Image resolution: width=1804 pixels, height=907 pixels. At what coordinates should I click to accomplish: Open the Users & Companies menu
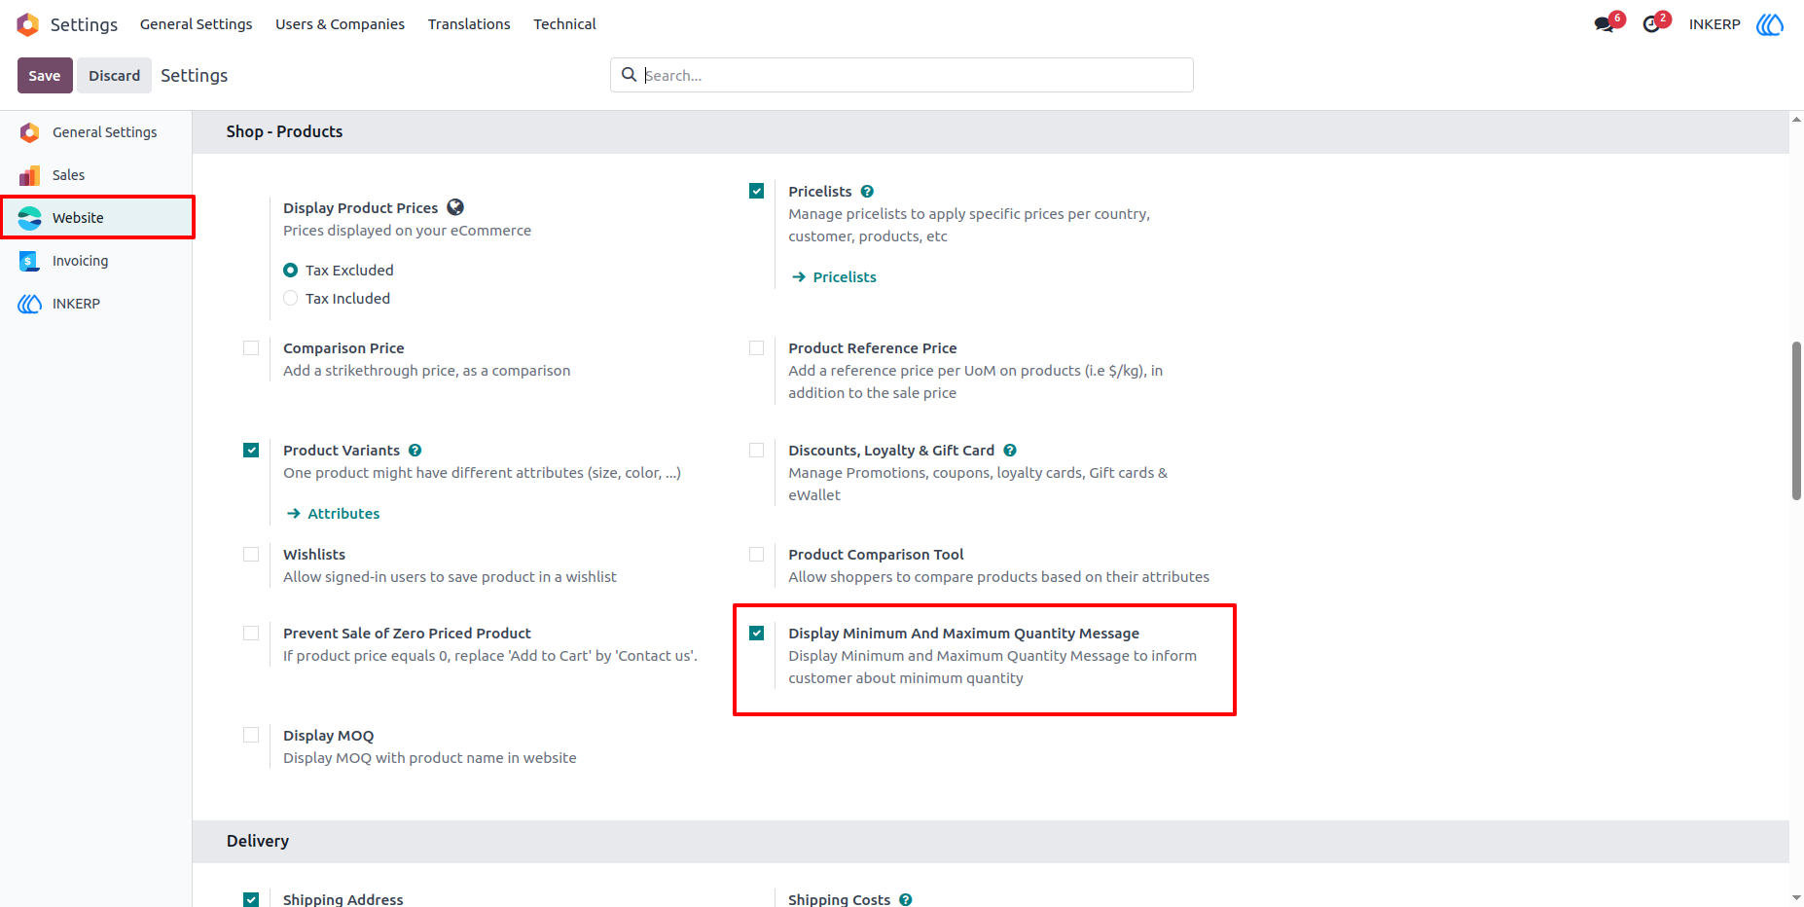(x=340, y=24)
